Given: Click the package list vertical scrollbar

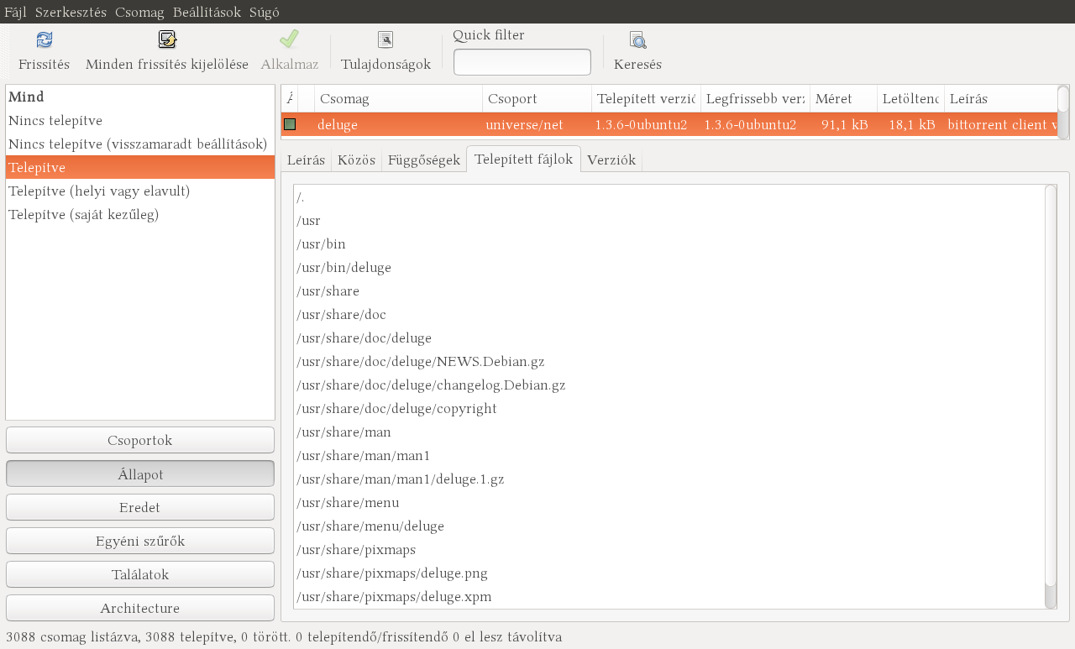Looking at the screenshot, I should pyautogui.click(x=1063, y=112).
